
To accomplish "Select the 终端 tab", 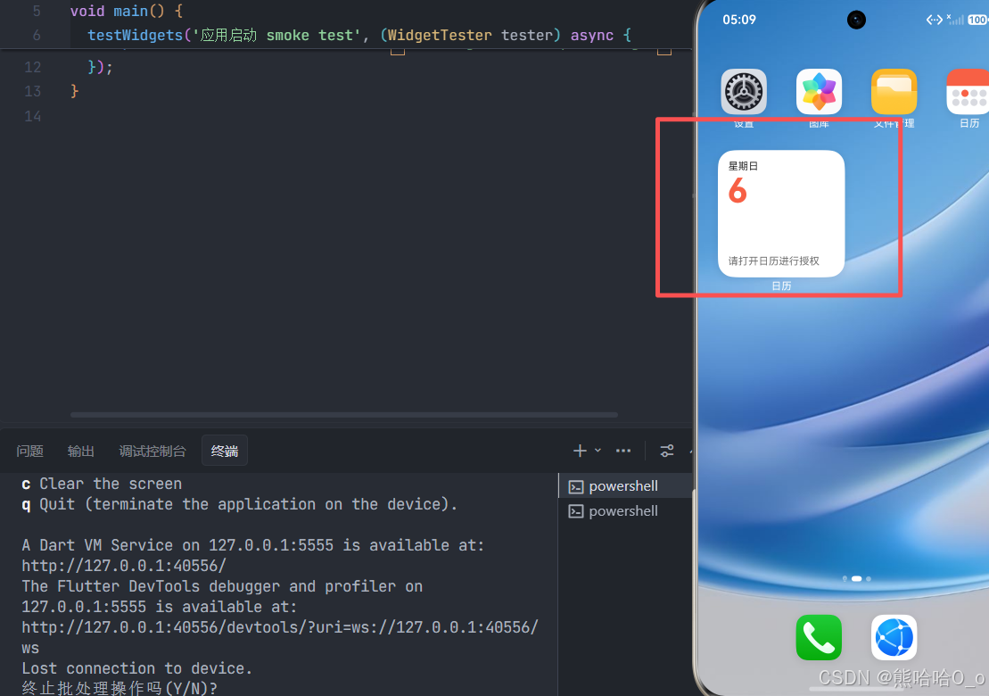I will 225,452.
